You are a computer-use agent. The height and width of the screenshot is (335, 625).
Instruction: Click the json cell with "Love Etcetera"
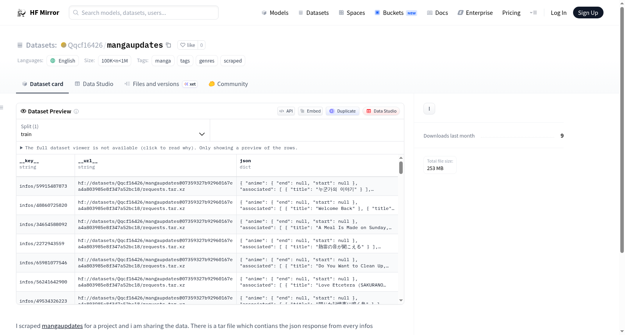click(317, 282)
